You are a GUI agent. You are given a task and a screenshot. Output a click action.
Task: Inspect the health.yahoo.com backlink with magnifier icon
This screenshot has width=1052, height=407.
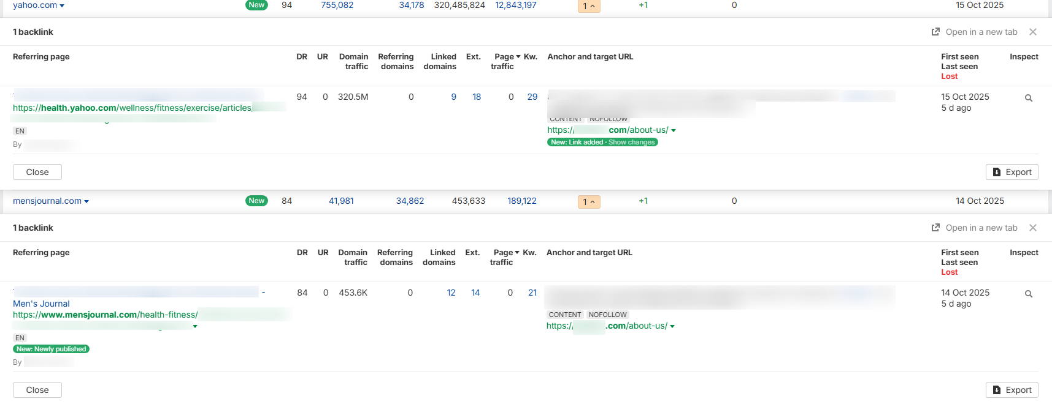tap(1029, 98)
